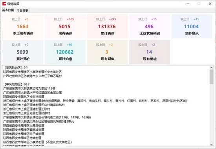Close the 疫情数据 window

[x=210, y=4]
